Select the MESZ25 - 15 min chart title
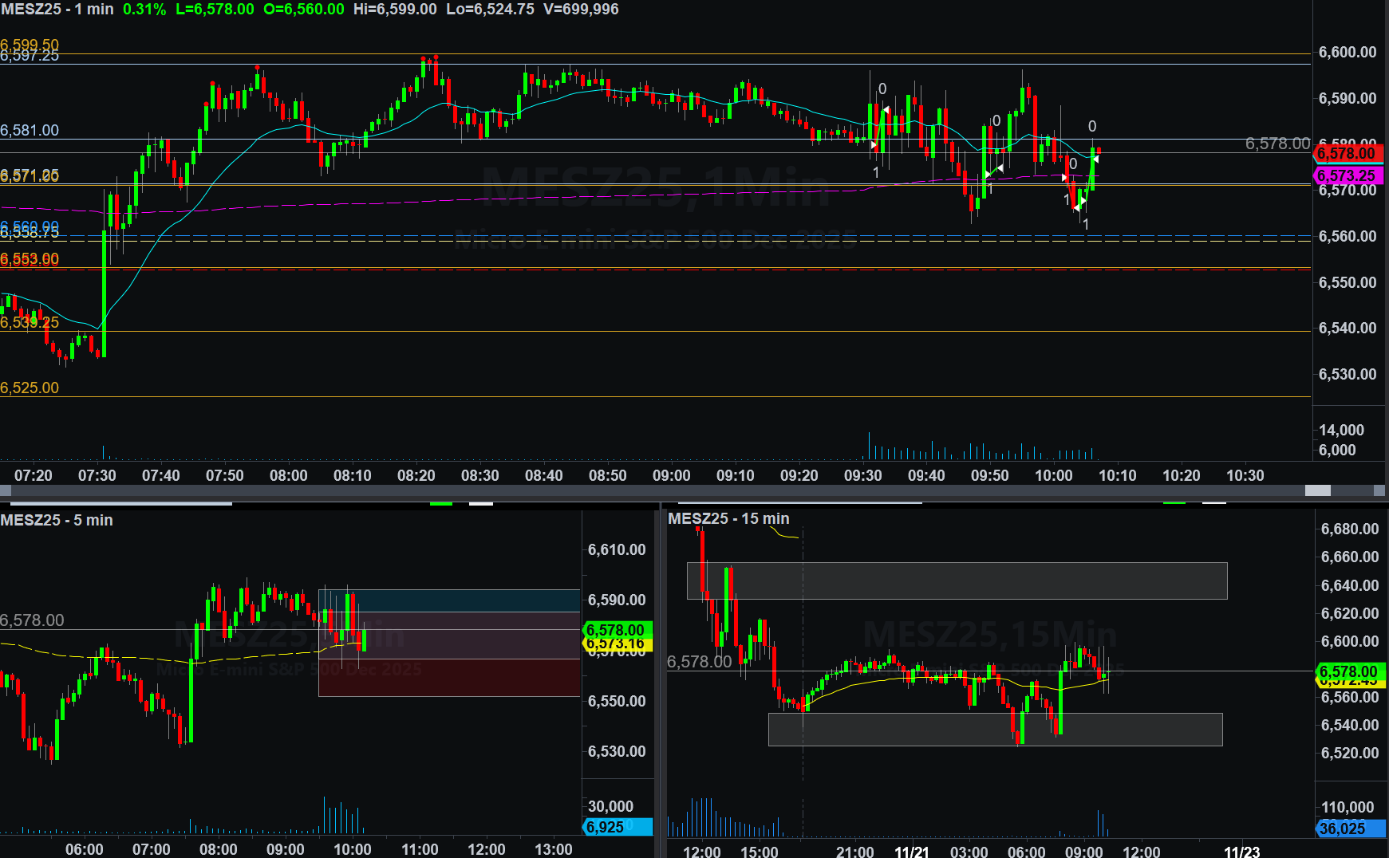Image resolution: width=1389 pixels, height=858 pixels. [728, 518]
